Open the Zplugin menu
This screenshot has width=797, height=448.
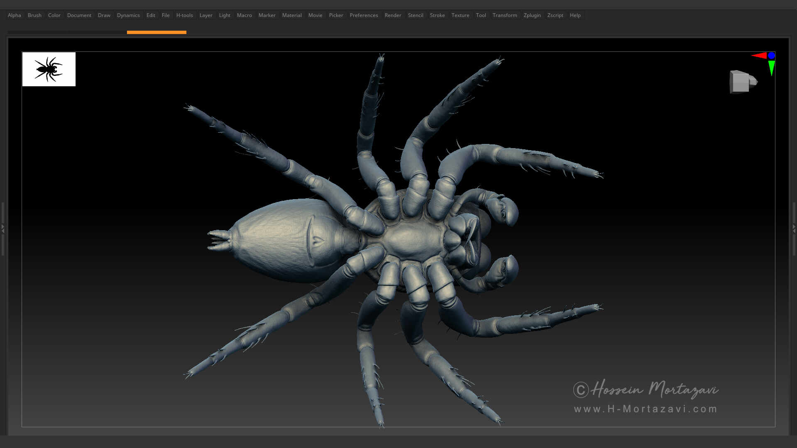point(532,15)
